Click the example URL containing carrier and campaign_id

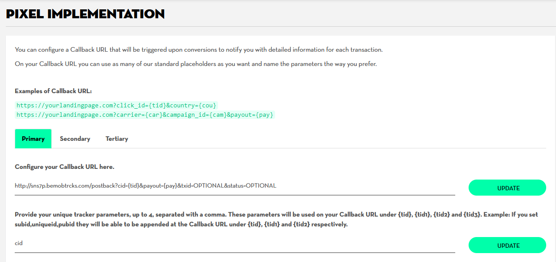pyautogui.click(x=145, y=115)
